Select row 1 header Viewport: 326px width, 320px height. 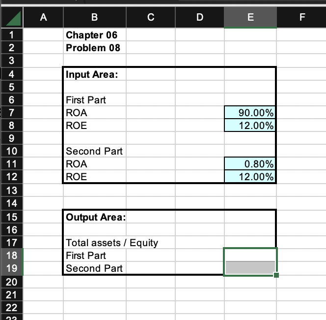[12, 35]
